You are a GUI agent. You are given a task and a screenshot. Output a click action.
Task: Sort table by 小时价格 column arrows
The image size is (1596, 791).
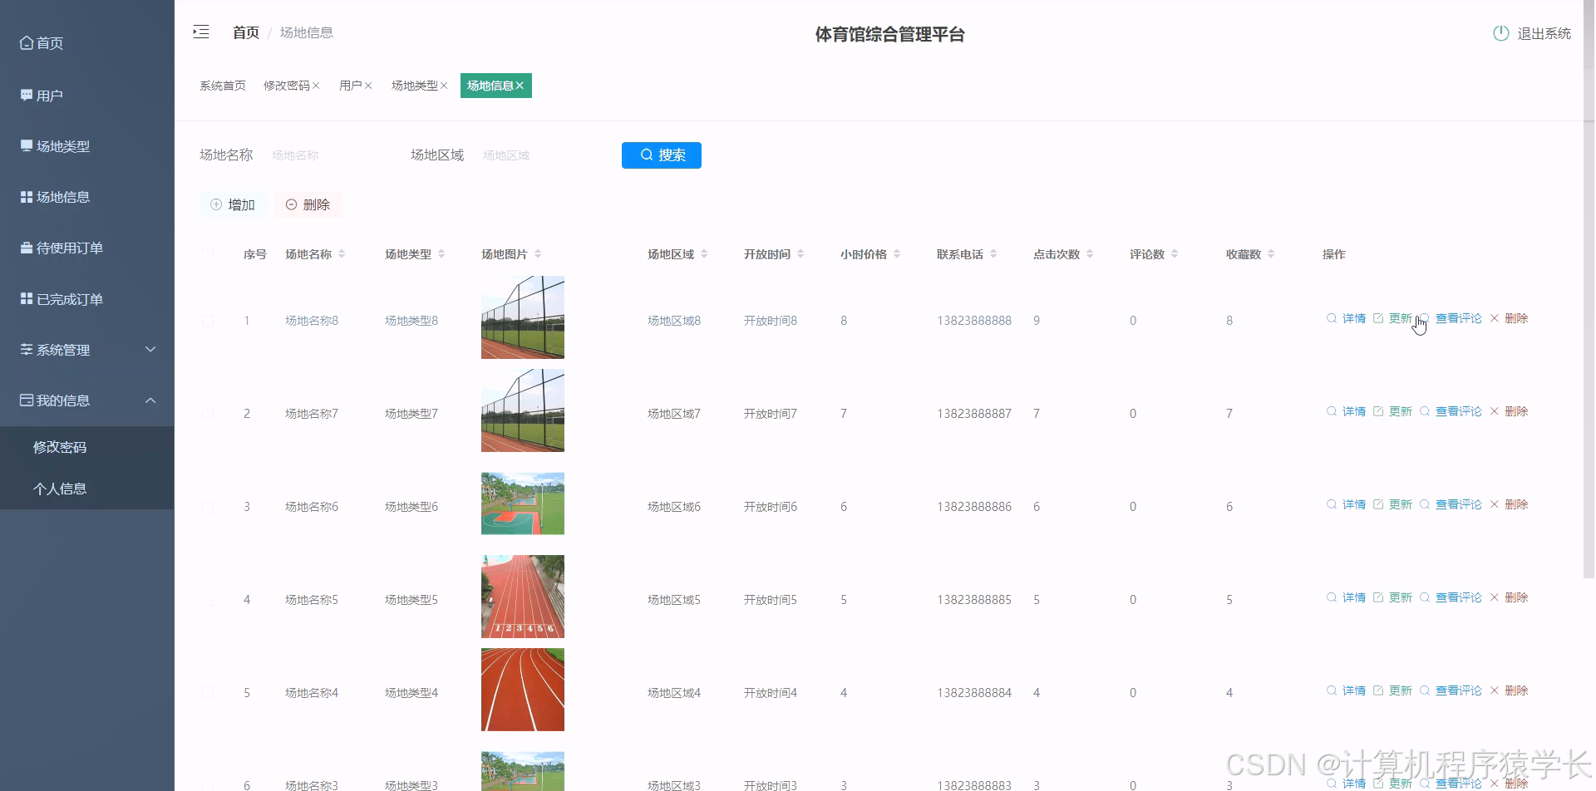pos(897,254)
